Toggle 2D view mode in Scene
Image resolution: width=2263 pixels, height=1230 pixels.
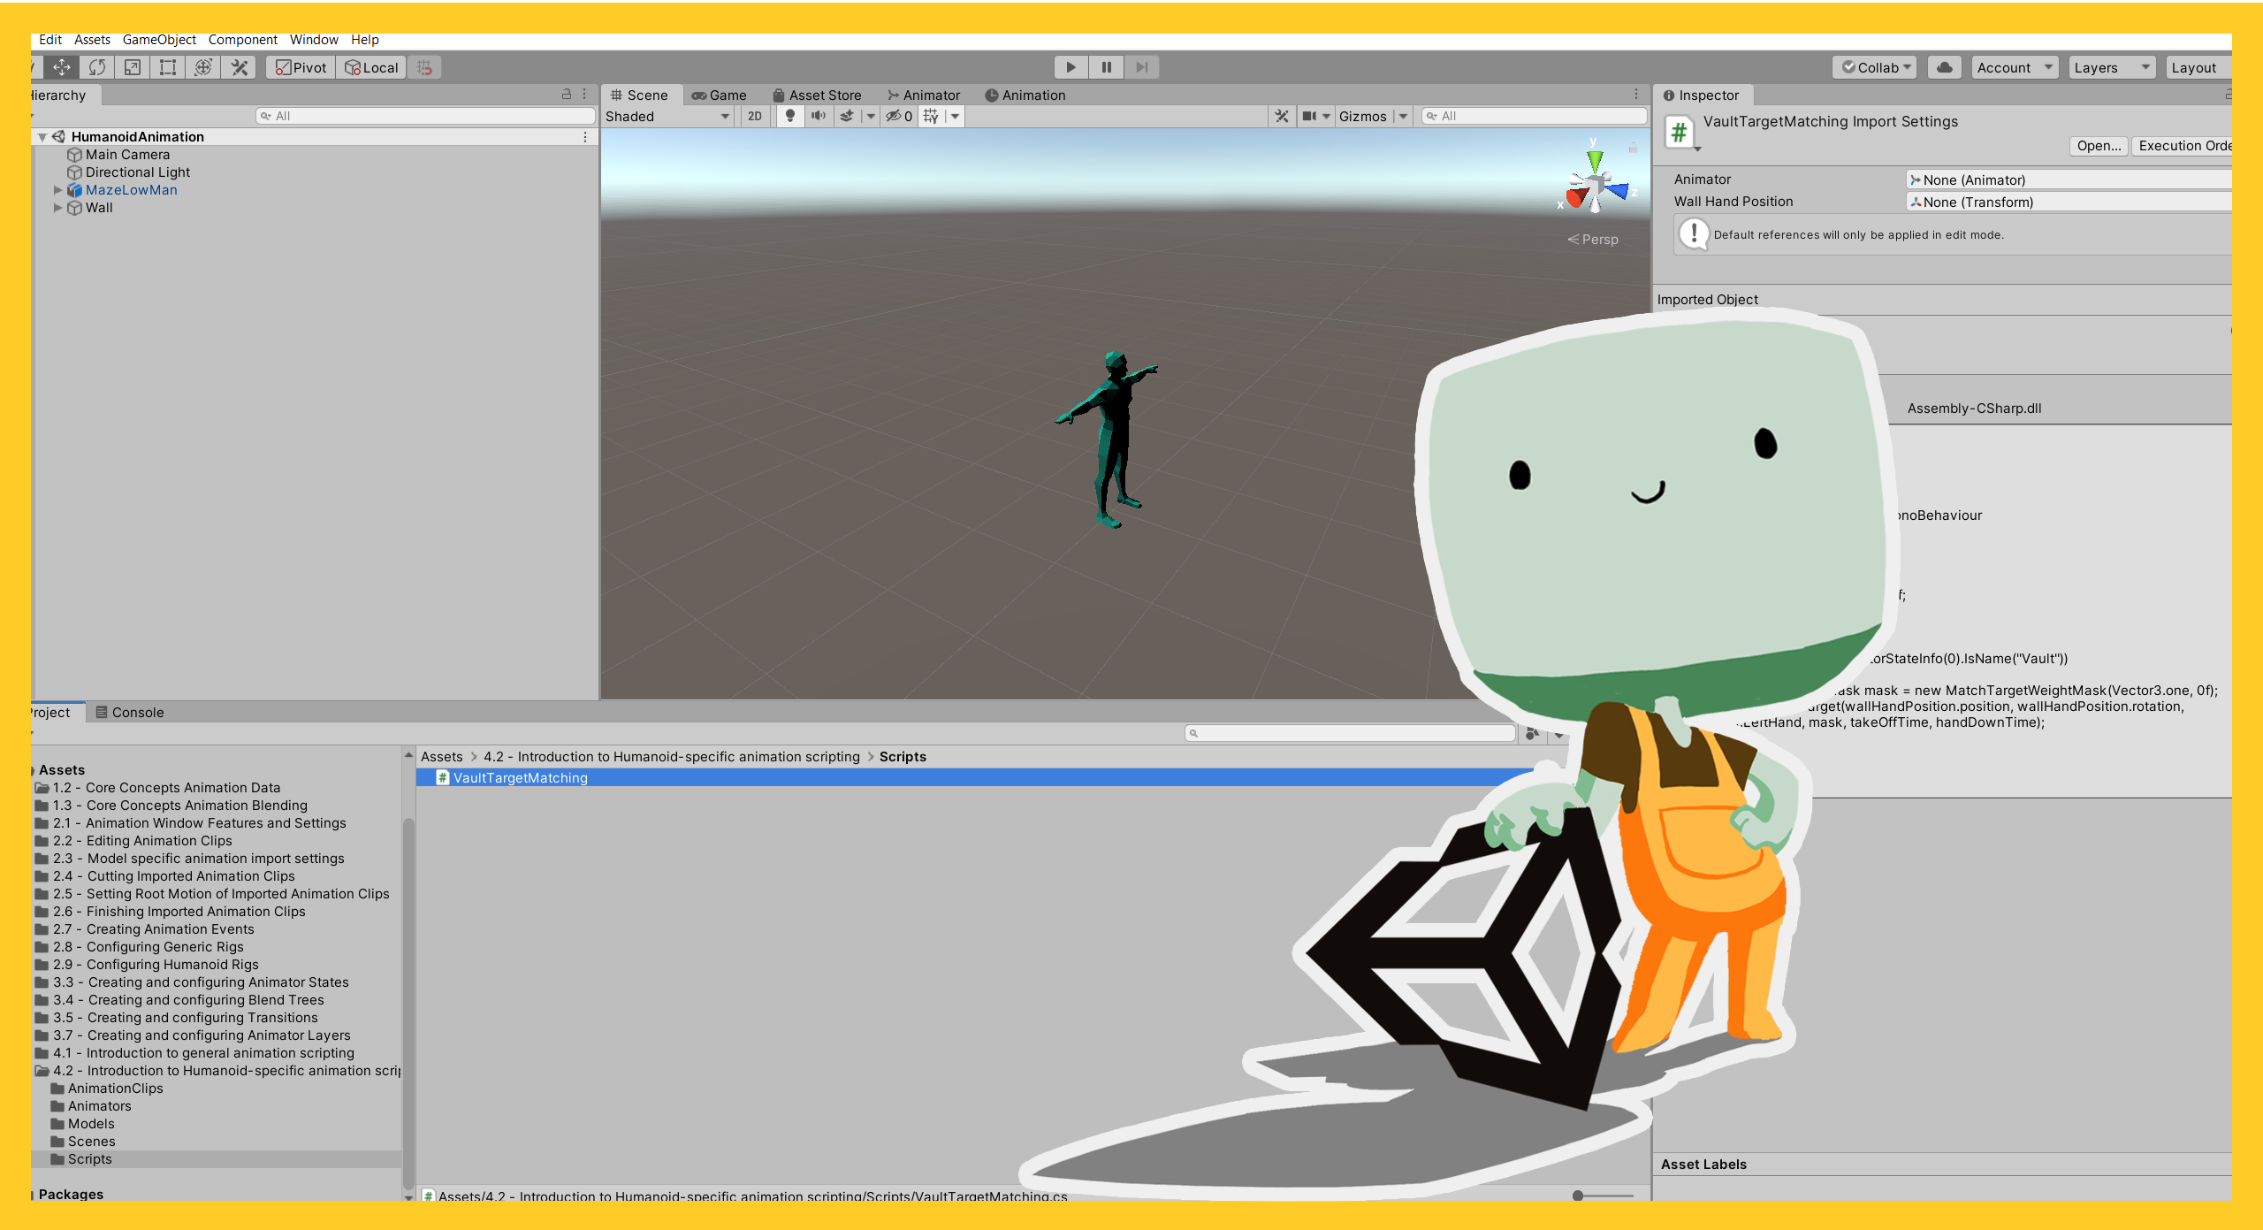[754, 116]
